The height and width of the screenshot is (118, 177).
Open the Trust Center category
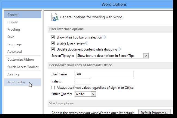tap(16, 82)
